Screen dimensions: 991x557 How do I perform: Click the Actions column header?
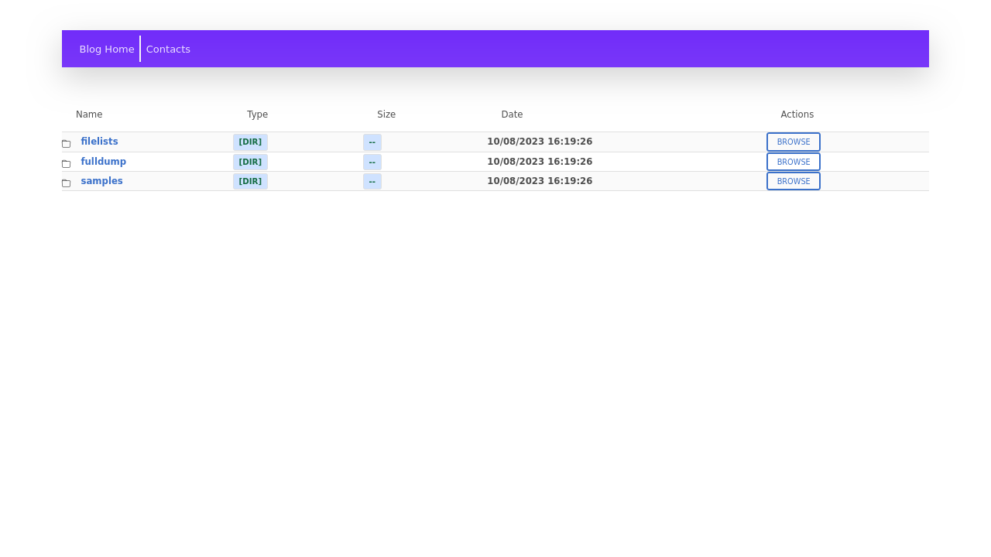pyautogui.click(x=797, y=114)
